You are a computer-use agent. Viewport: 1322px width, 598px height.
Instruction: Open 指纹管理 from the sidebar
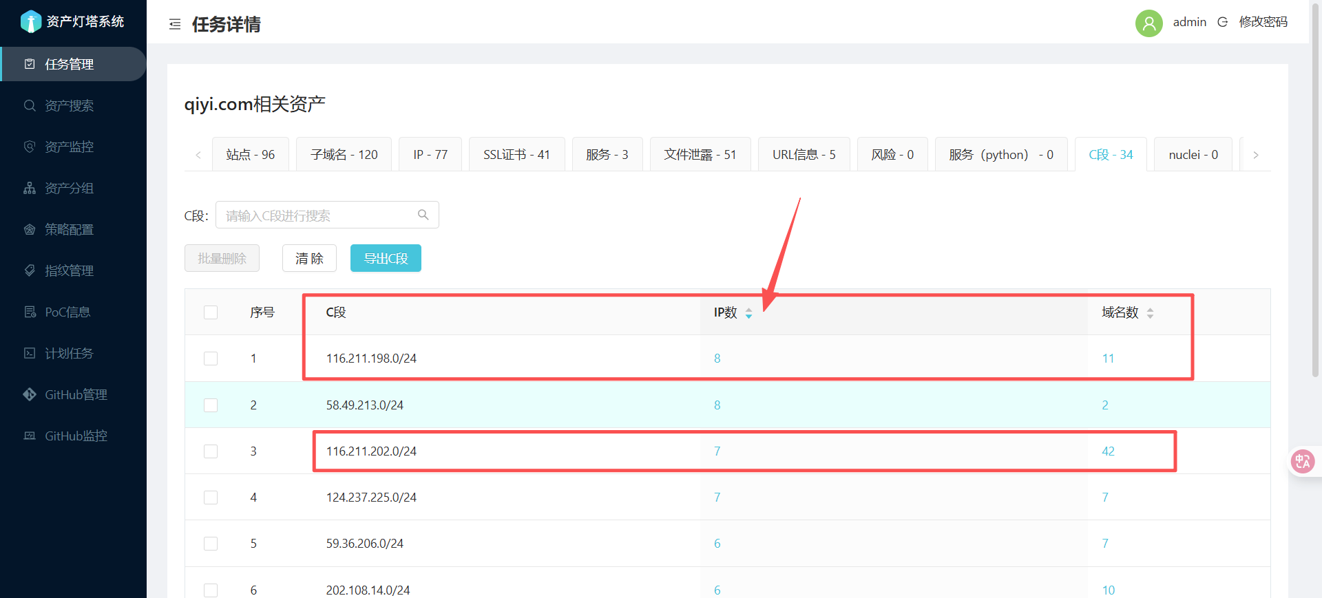[69, 270]
